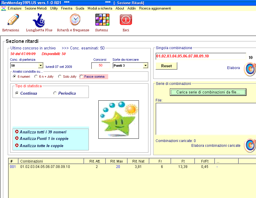Image resolution: width=256 pixels, height=198 pixels.
Task: Click the Concorsi number field
Action: pyautogui.click(x=101, y=66)
